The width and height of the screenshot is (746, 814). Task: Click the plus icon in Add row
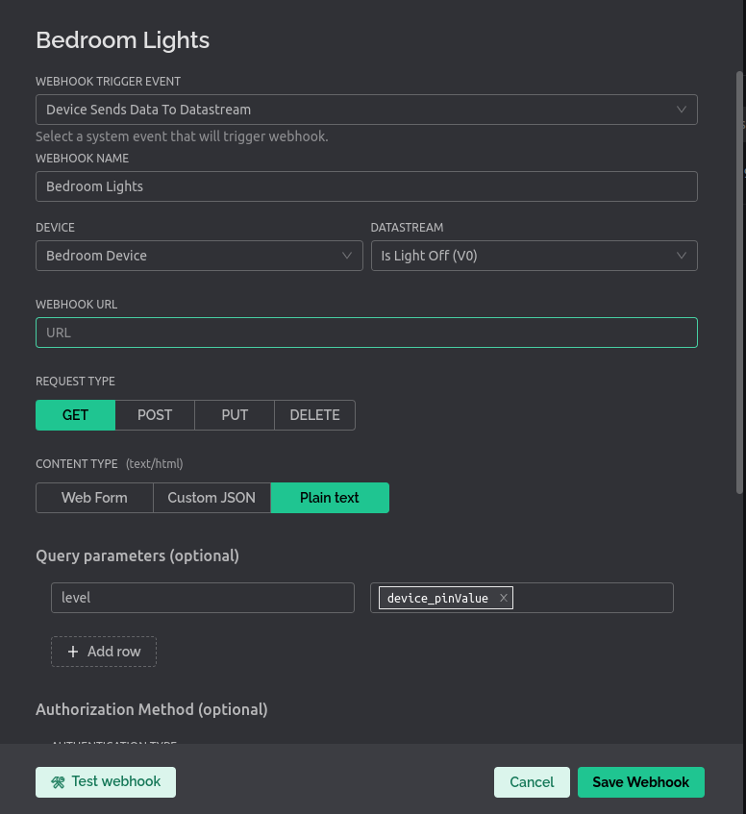pyautogui.click(x=73, y=652)
